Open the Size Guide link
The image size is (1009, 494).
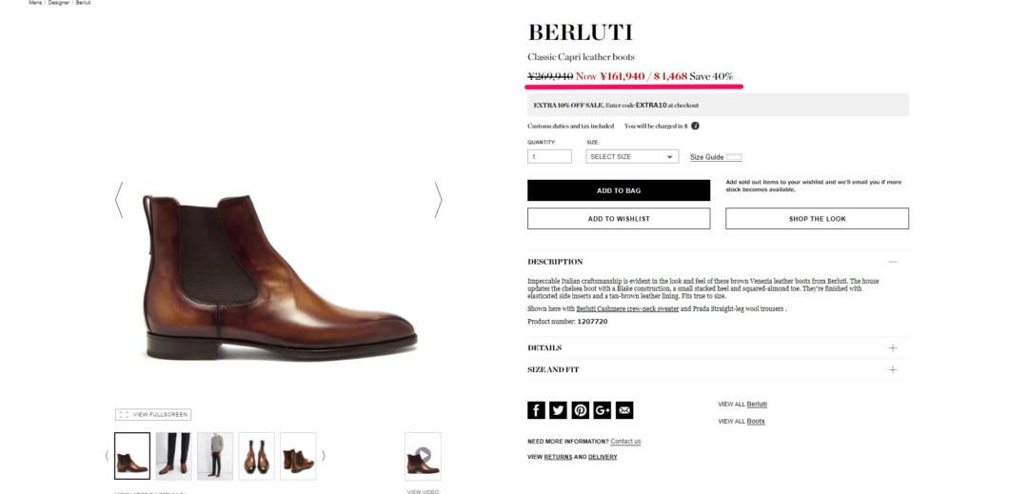tap(706, 157)
